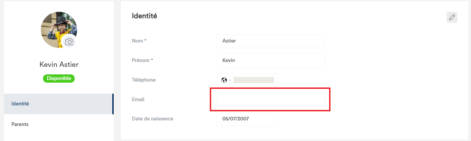Open the Parents tab in sidebar
This screenshot has height=141, width=471.
click(59, 124)
